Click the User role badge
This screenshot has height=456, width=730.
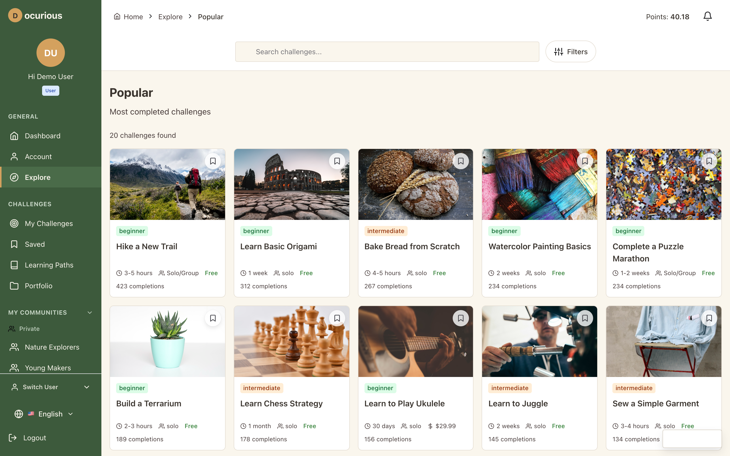[x=50, y=90]
